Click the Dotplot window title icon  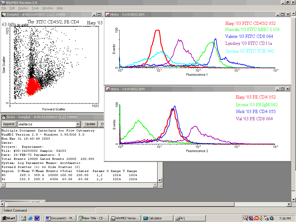click(x=4, y=14)
